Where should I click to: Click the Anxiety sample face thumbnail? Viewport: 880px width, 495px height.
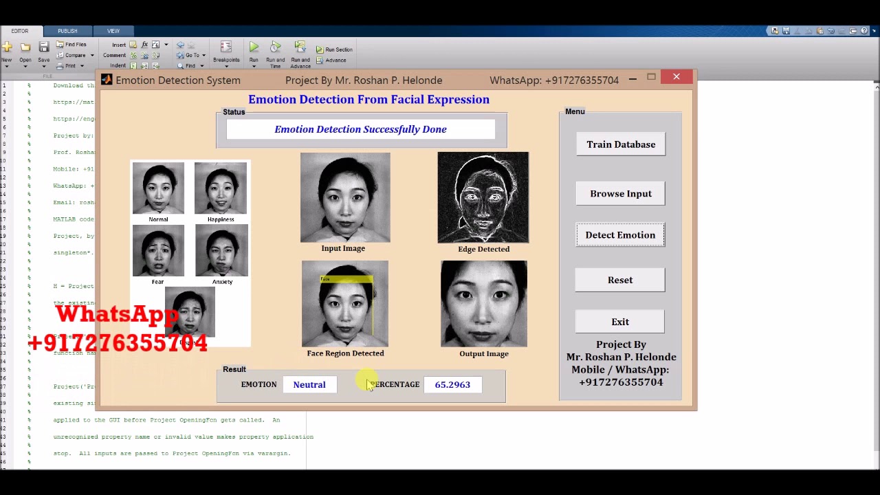click(221, 251)
